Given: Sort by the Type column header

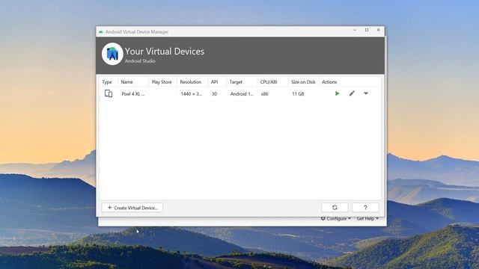Looking at the screenshot, I should (107, 82).
